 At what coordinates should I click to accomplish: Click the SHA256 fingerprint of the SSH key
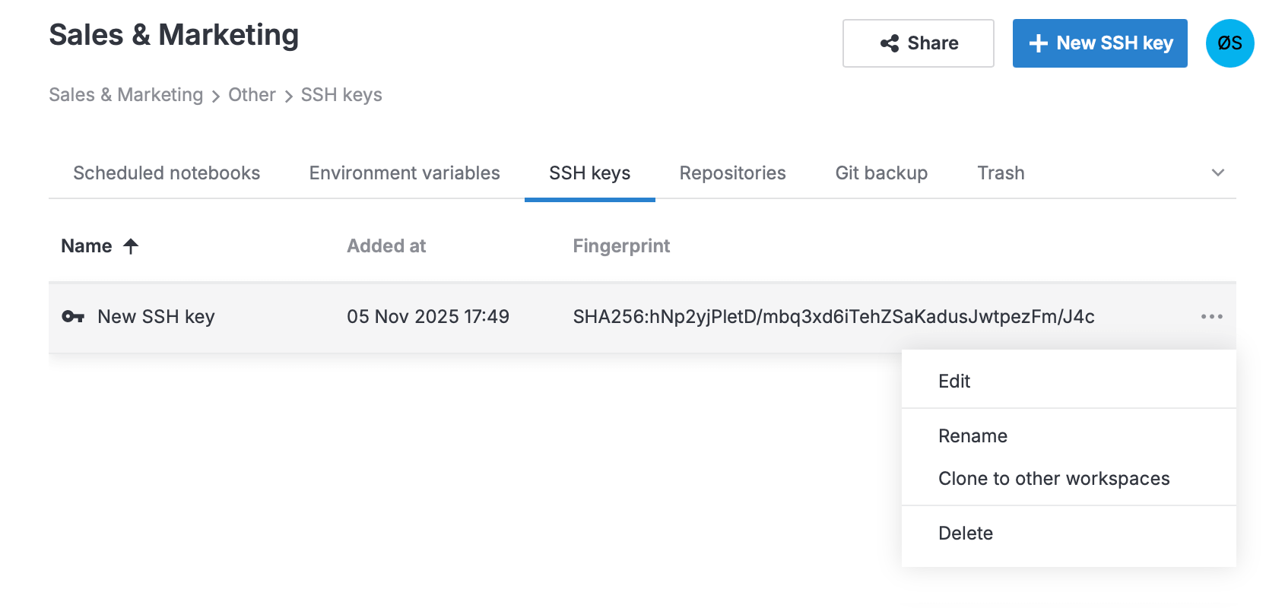[x=833, y=316]
